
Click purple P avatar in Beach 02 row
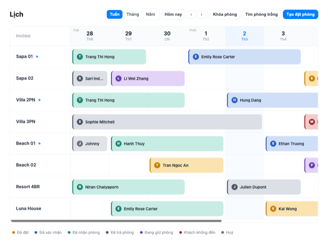(x=312, y=165)
